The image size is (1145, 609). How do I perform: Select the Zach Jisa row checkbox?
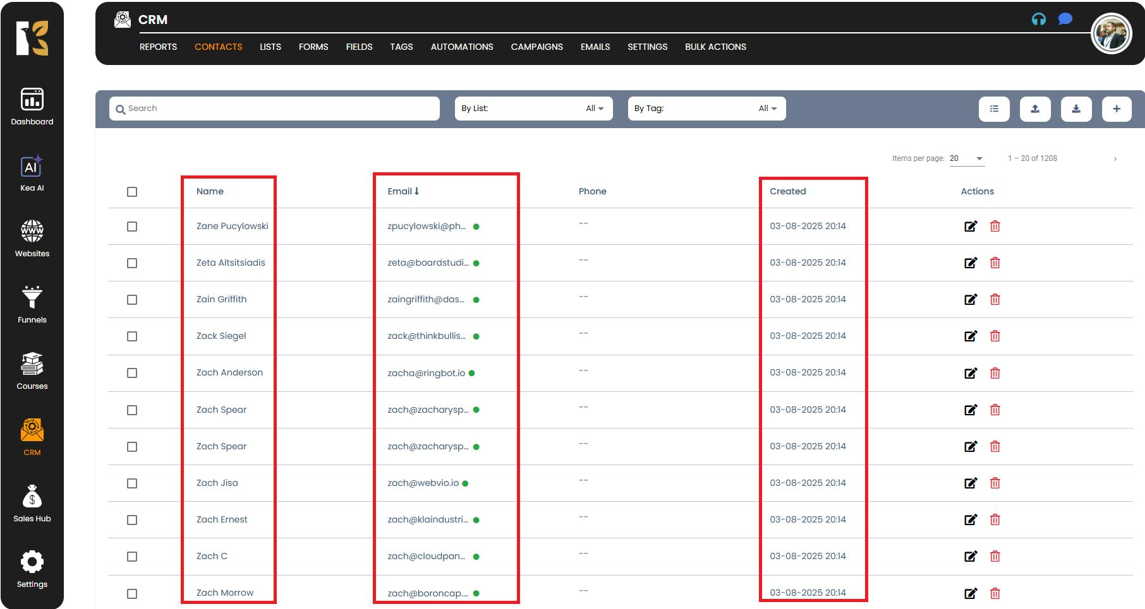coord(132,483)
